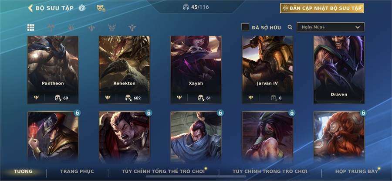Screen dimensions: 392x181
Task: Open the Draven champion card
Action: pos(339,70)
